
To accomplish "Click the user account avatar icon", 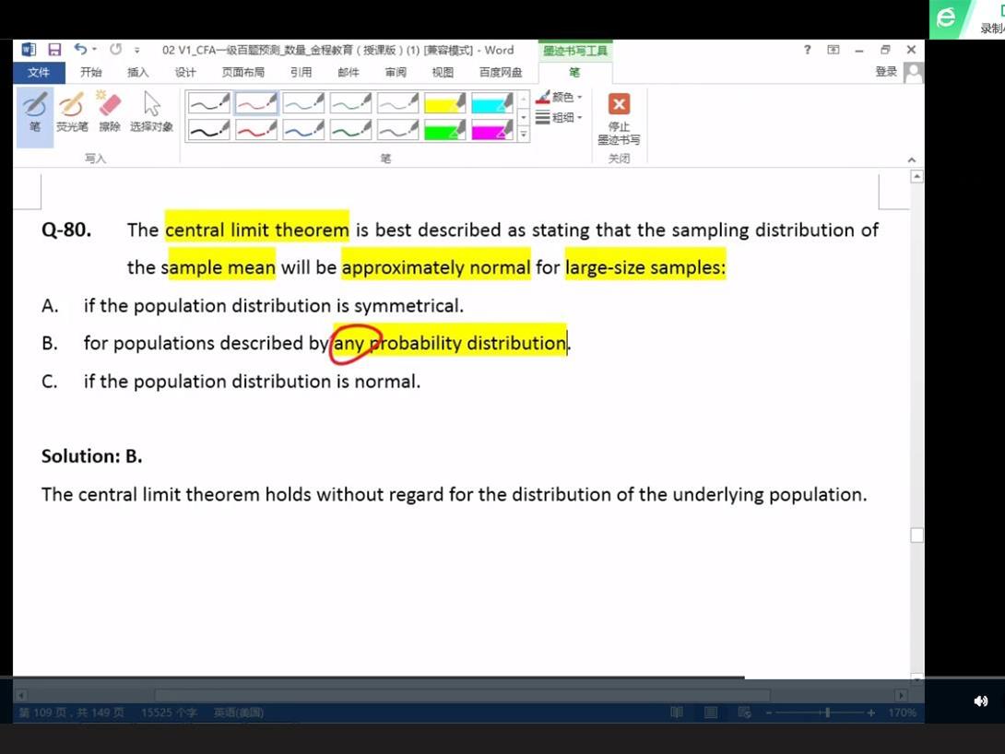I will click(914, 73).
